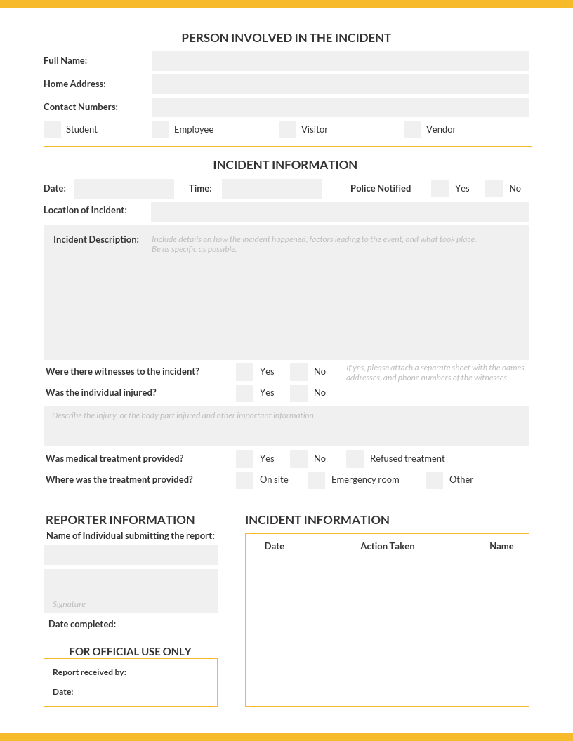Check the Vendor checkbox
The height and width of the screenshot is (741, 573).
[x=412, y=129]
